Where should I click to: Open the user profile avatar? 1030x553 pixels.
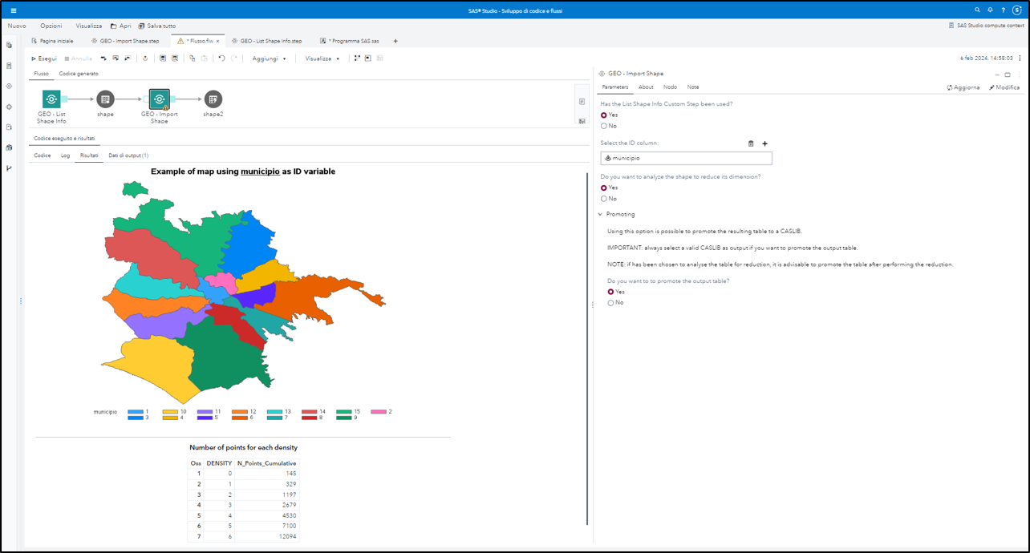[1016, 10]
